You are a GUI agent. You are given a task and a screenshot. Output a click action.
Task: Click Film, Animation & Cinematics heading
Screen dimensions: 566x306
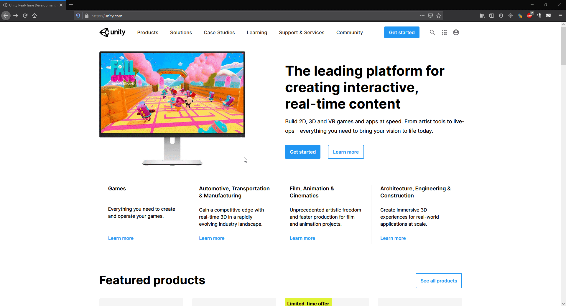pos(312,192)
